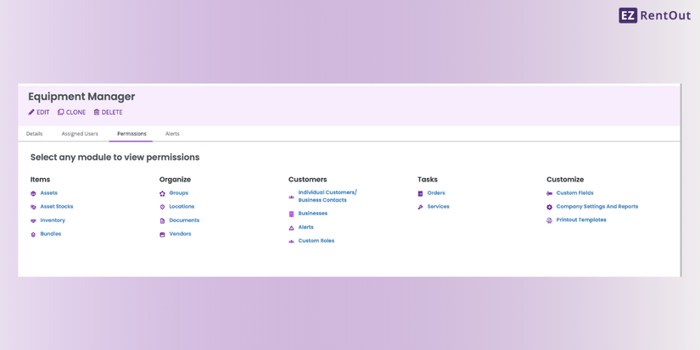Click the Printout Templates icon
The width and height of the screenshot is (700, 350).
click(x=549, y=220)
